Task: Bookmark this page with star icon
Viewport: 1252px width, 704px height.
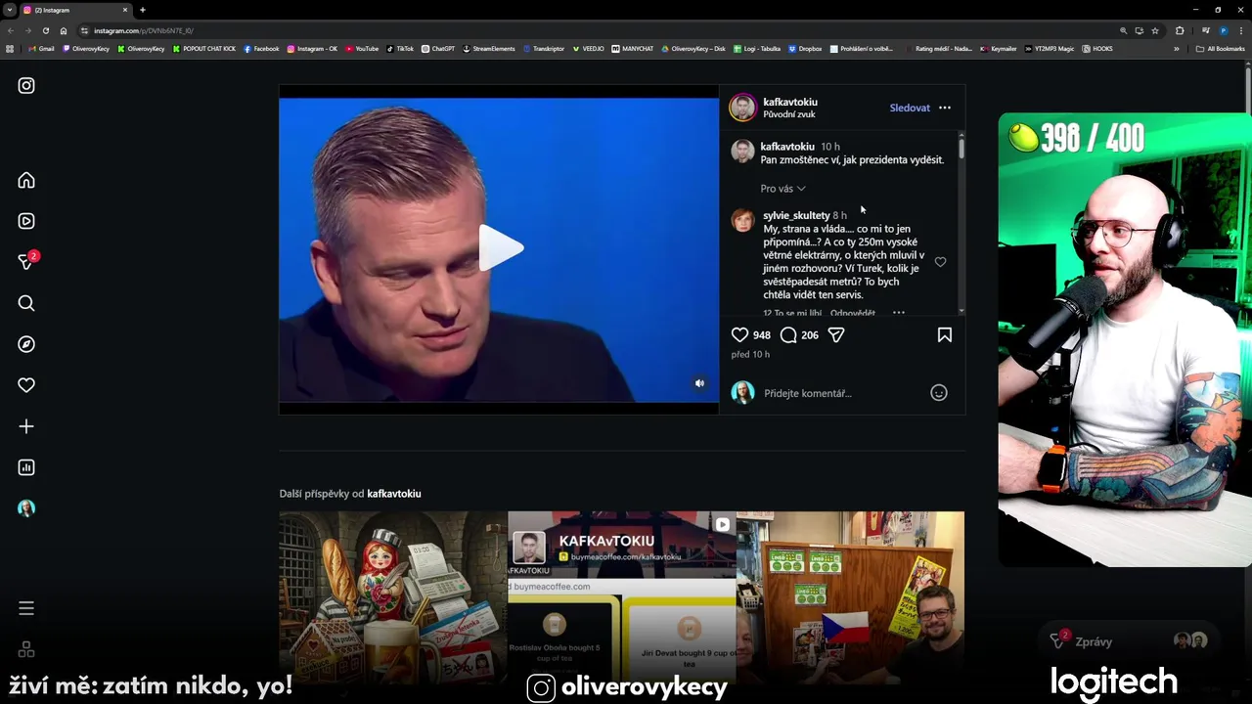Action: click(x=1155, y=30)
